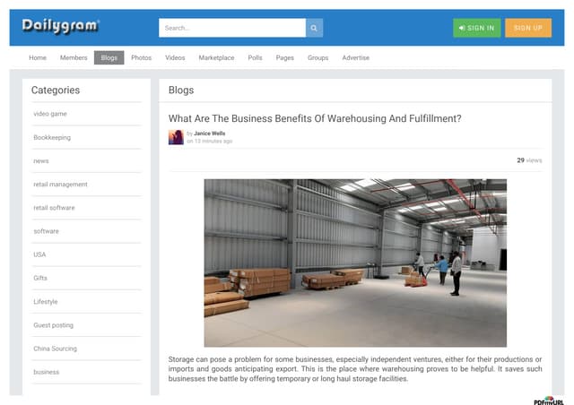Screen dimensions: 574x405
Task: Navigate to the Polls section
Action: pyautogui.click(x=255, y=57)
